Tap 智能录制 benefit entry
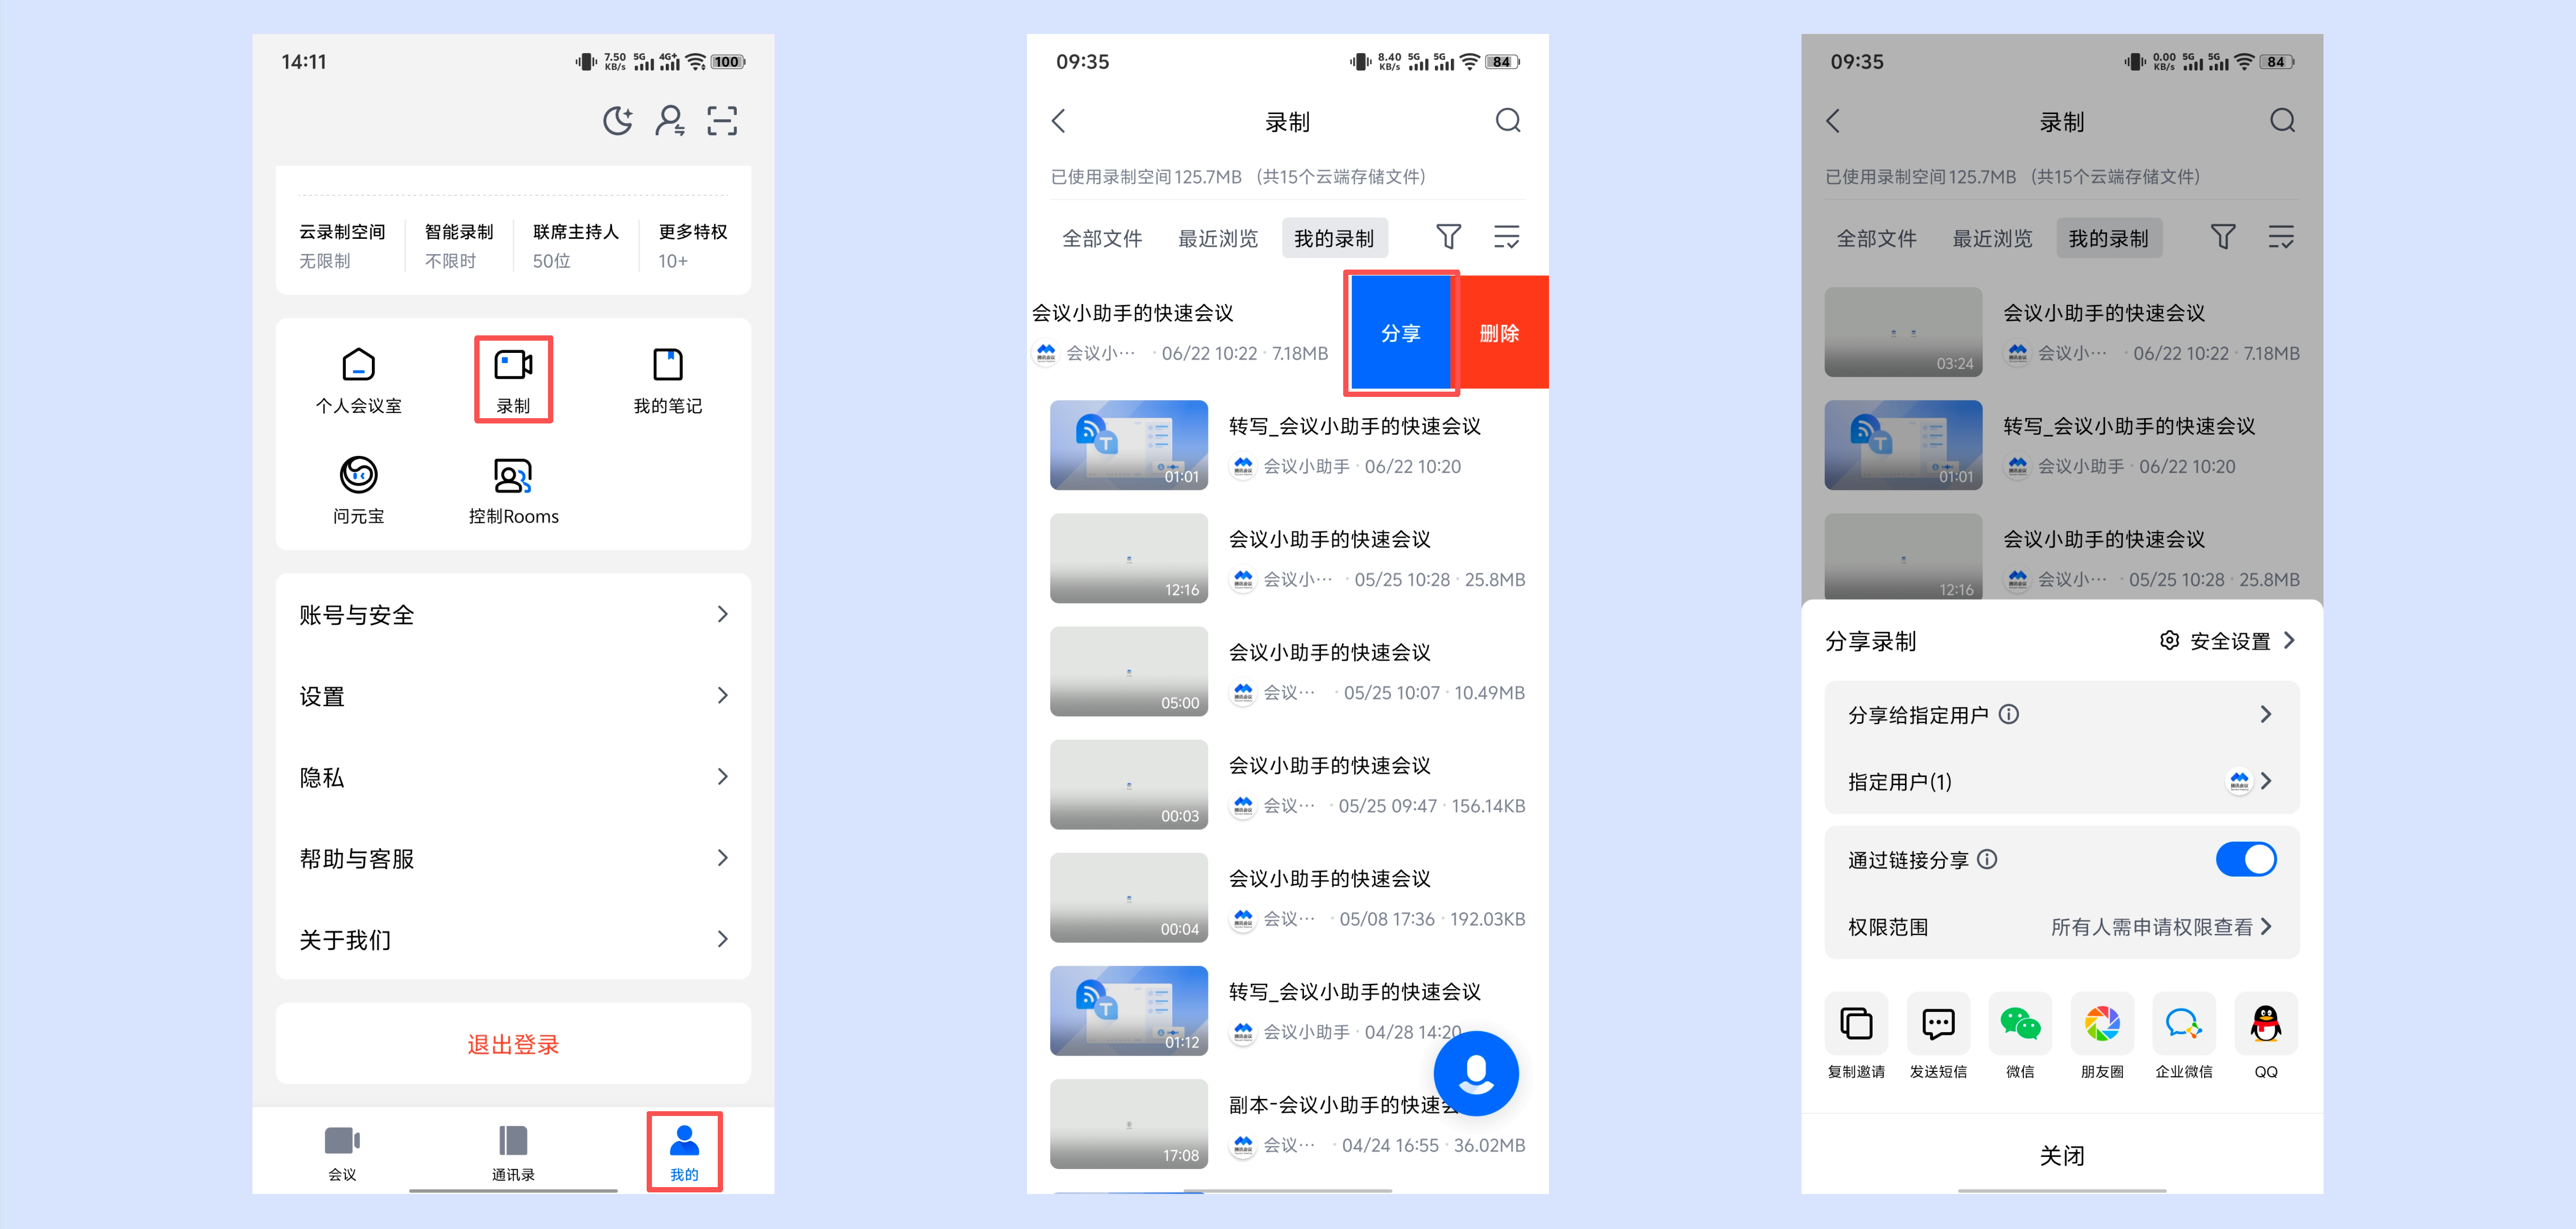Viewport: 2576px width, 1229px height. (x=459, y=245)
